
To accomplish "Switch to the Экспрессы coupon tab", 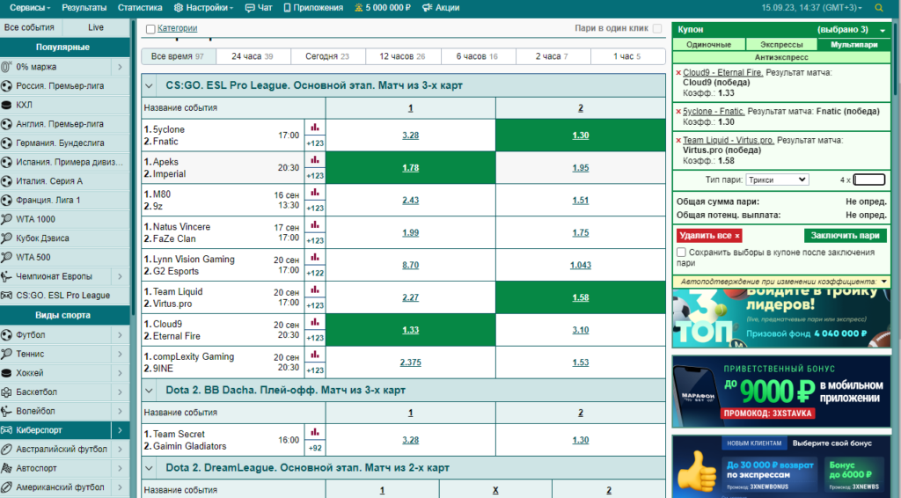I will click(781, 45).
